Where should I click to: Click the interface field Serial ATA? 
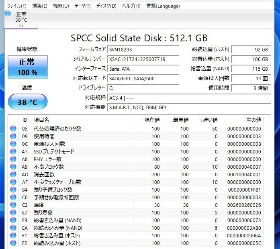(143, 69)
